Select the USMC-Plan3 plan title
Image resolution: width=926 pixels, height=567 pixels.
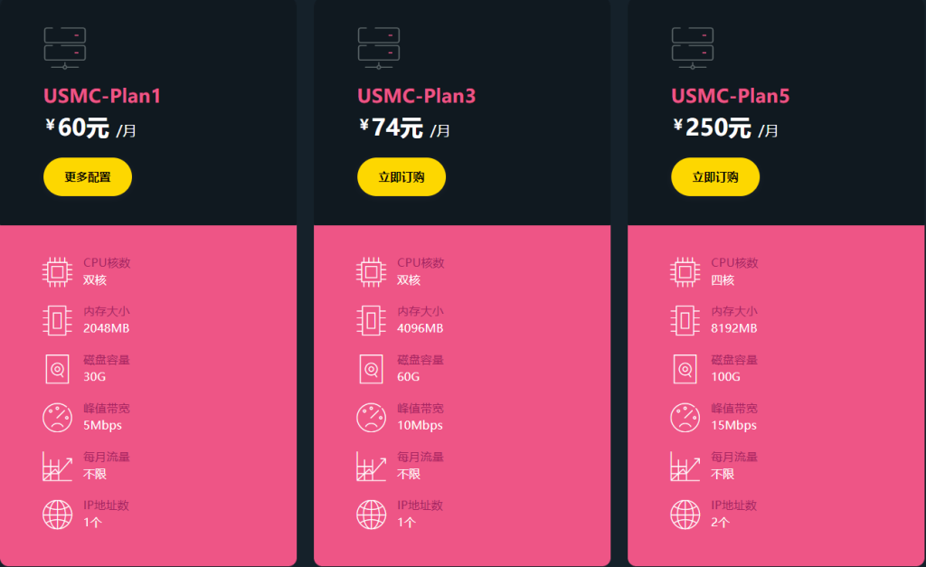(416, 96)
